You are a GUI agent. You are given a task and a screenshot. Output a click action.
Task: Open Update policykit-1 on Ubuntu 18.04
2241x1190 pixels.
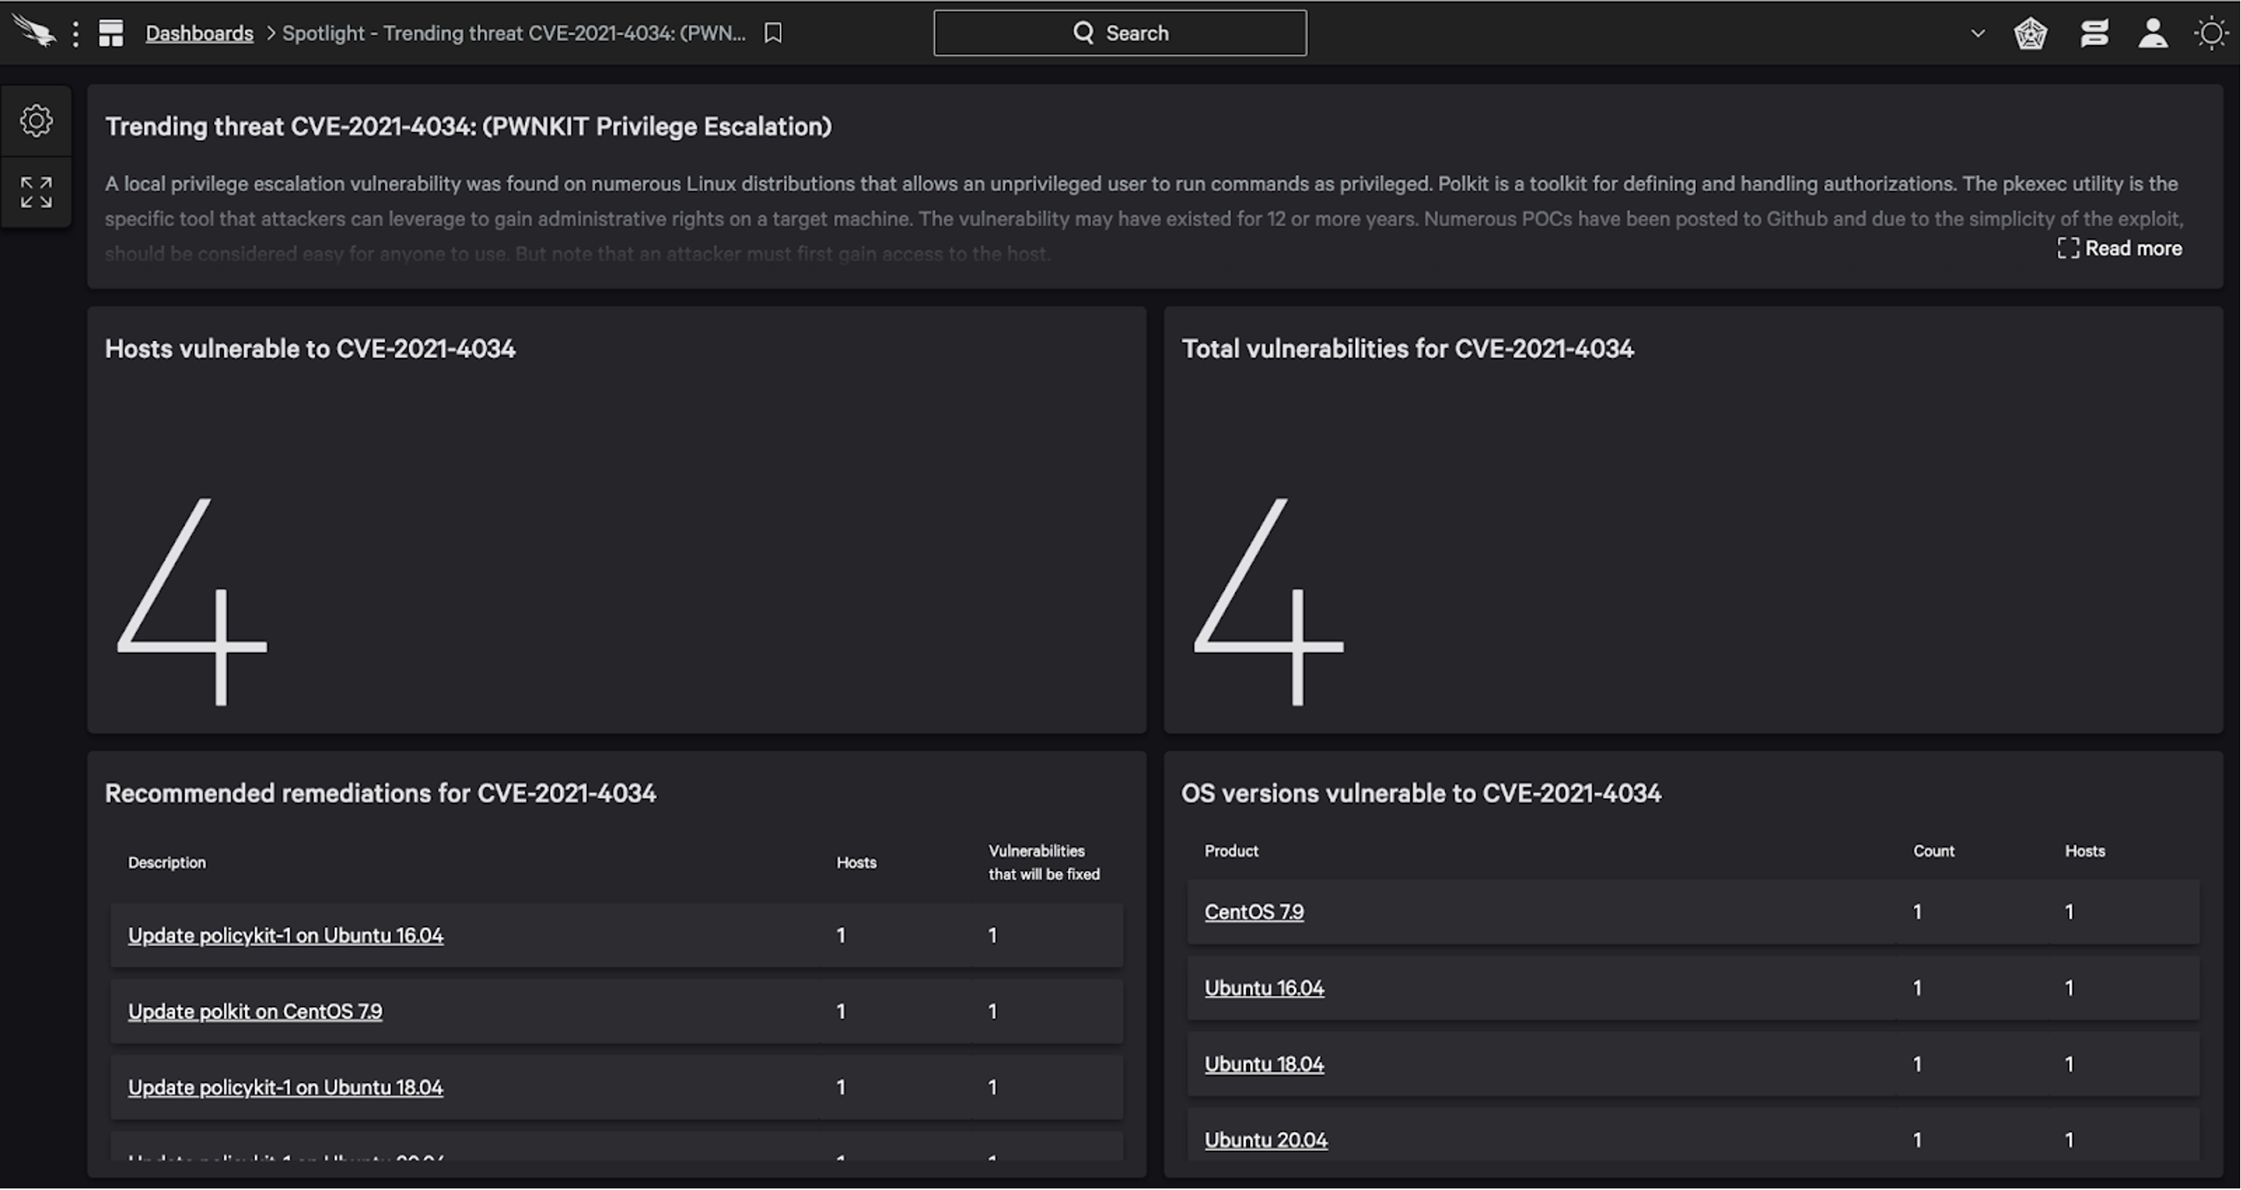[286, 1086]
